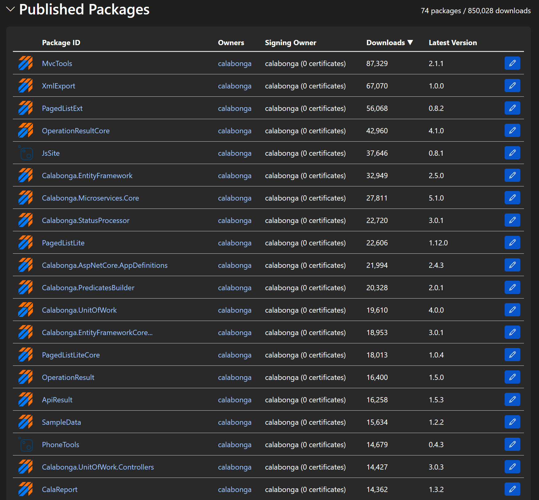Open the Calabonga.AspNetCore.AppDefinitions package link
The height and width of the screenshot is (500, 539).
tap(105, 265)
